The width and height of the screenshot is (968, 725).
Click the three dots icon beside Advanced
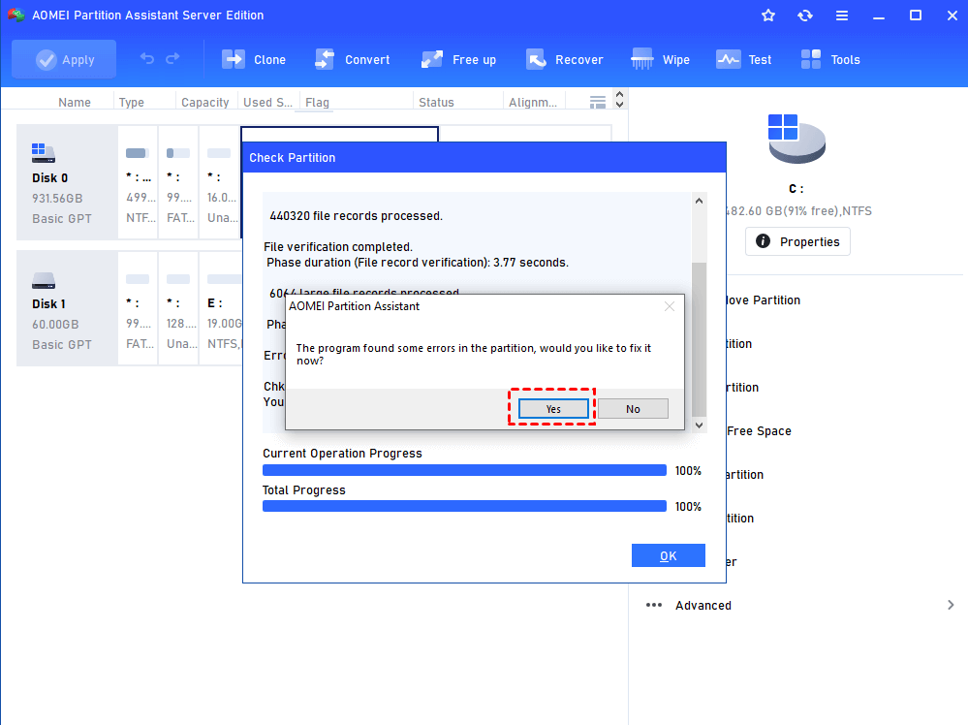click(654, 605)
